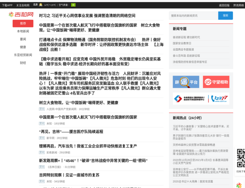Open the 健康 sidebar category

23,47
